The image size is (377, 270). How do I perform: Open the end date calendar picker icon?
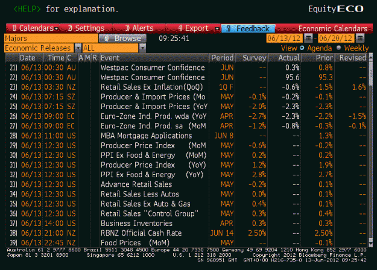pos(360,38)
